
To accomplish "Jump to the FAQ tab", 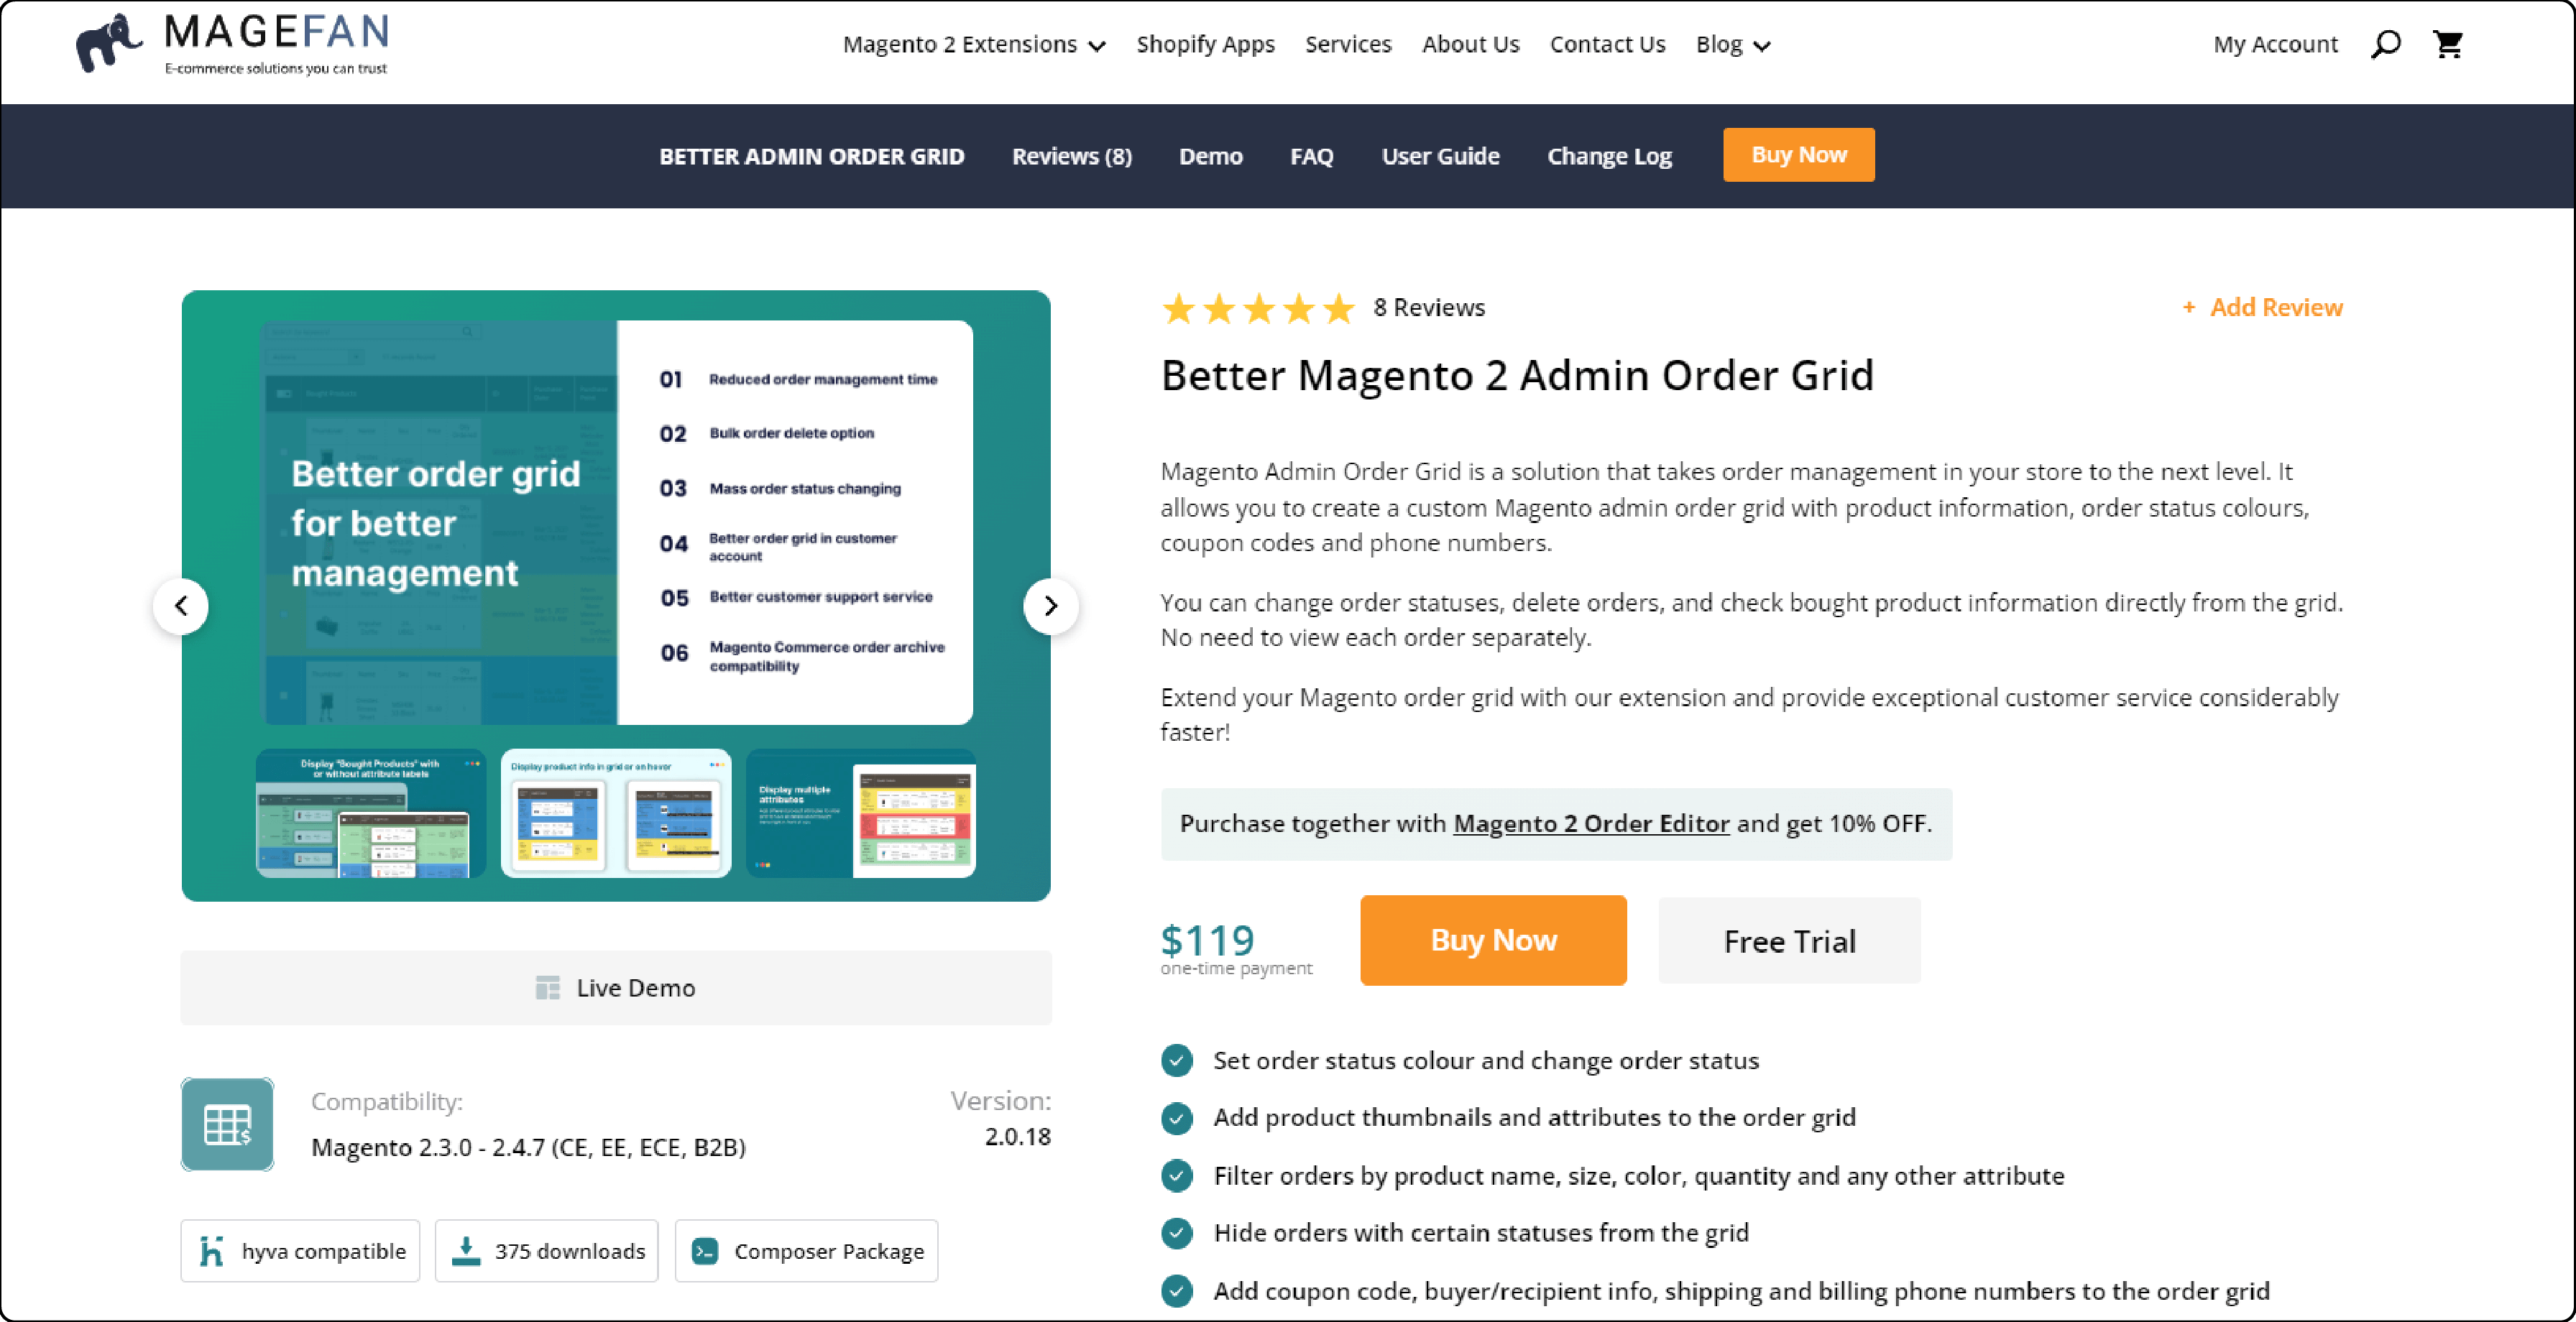I will point(1311,157).
